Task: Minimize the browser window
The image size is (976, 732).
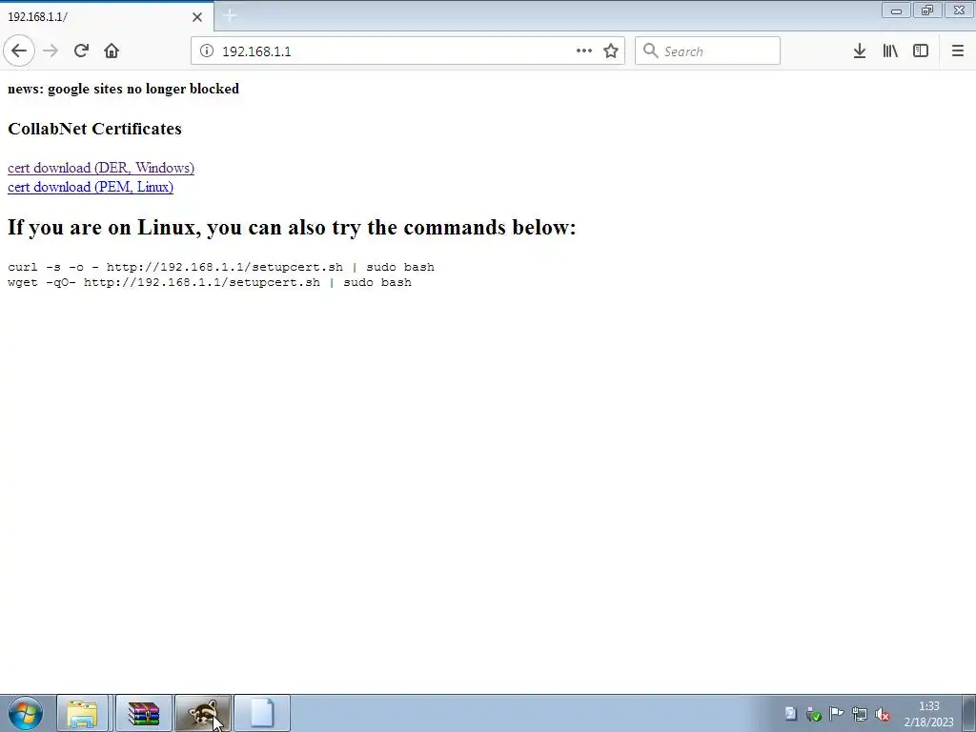Action: click(x=896, y=10)
